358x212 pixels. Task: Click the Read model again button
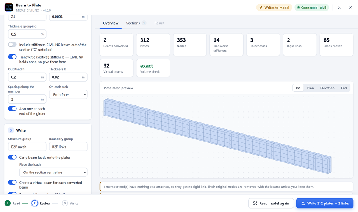(271, 203)
